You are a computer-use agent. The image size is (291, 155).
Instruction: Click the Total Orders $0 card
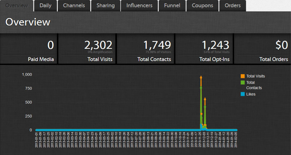click(x=262, y=48)
